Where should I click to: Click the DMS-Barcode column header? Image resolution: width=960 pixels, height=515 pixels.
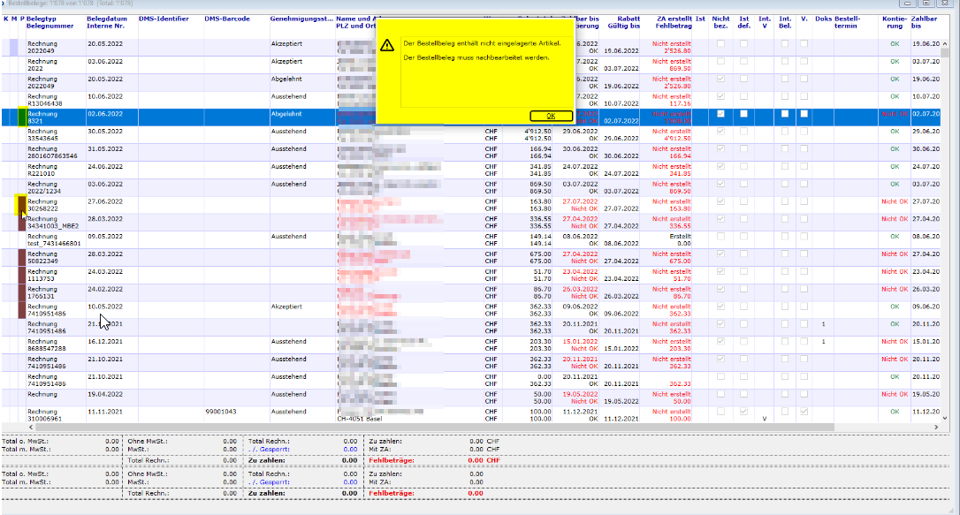(x=225, y=19)
